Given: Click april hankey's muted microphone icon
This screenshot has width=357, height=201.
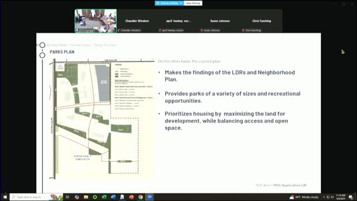Looking at the screenshot, I should (x=160, y=30).
